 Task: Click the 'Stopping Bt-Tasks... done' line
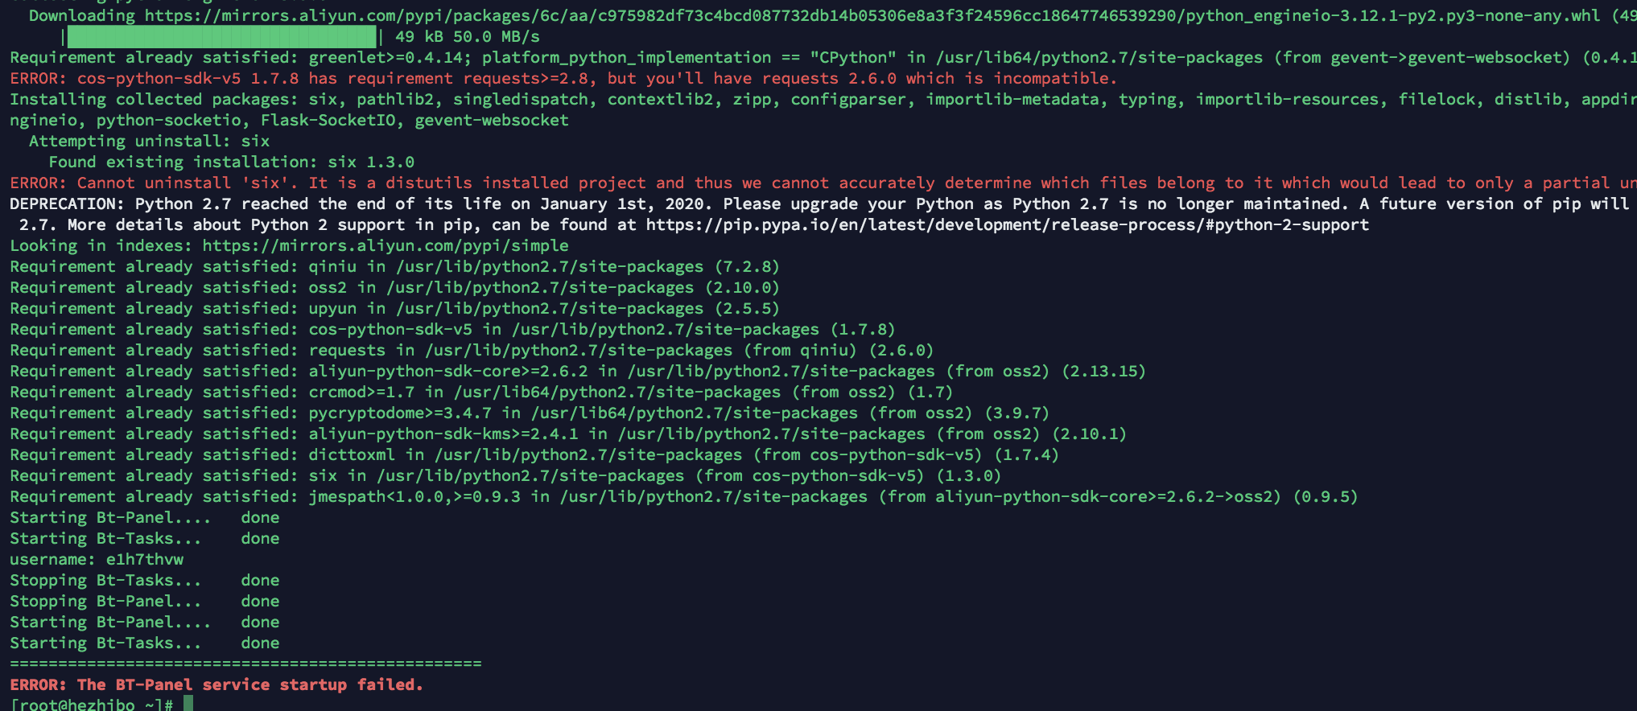145,580
